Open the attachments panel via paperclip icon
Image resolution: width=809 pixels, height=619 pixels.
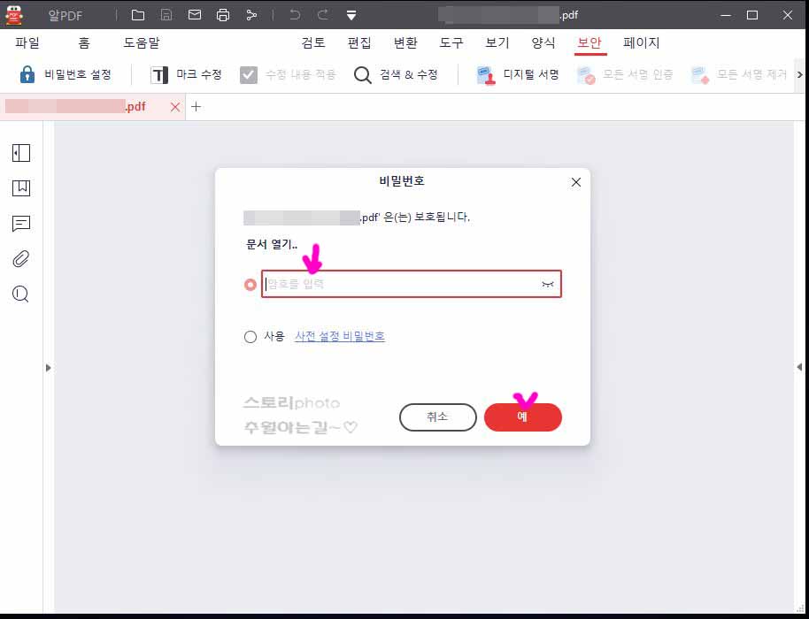point(20,258)
